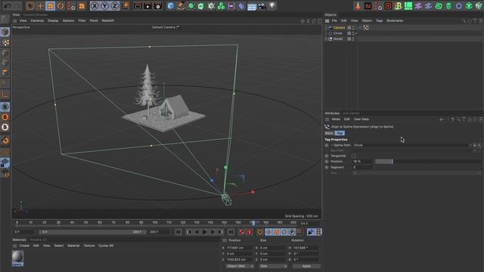Click Segment value field
Viewport: 484px width, 272px height.
click(x=363, y=168)
